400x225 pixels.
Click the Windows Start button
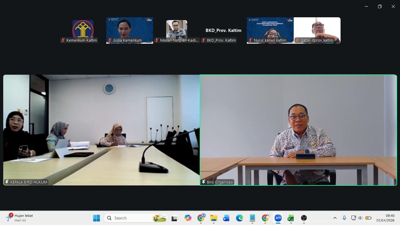point(96,218)
